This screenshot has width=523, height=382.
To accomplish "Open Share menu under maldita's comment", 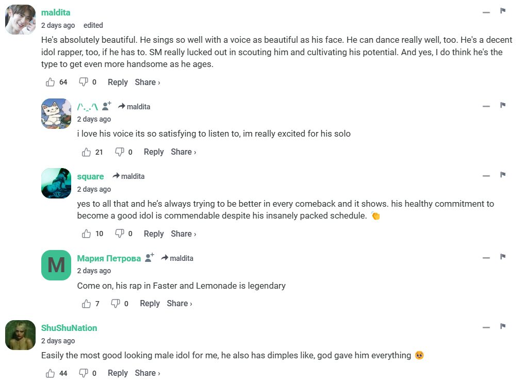I will tap(148, 82).
